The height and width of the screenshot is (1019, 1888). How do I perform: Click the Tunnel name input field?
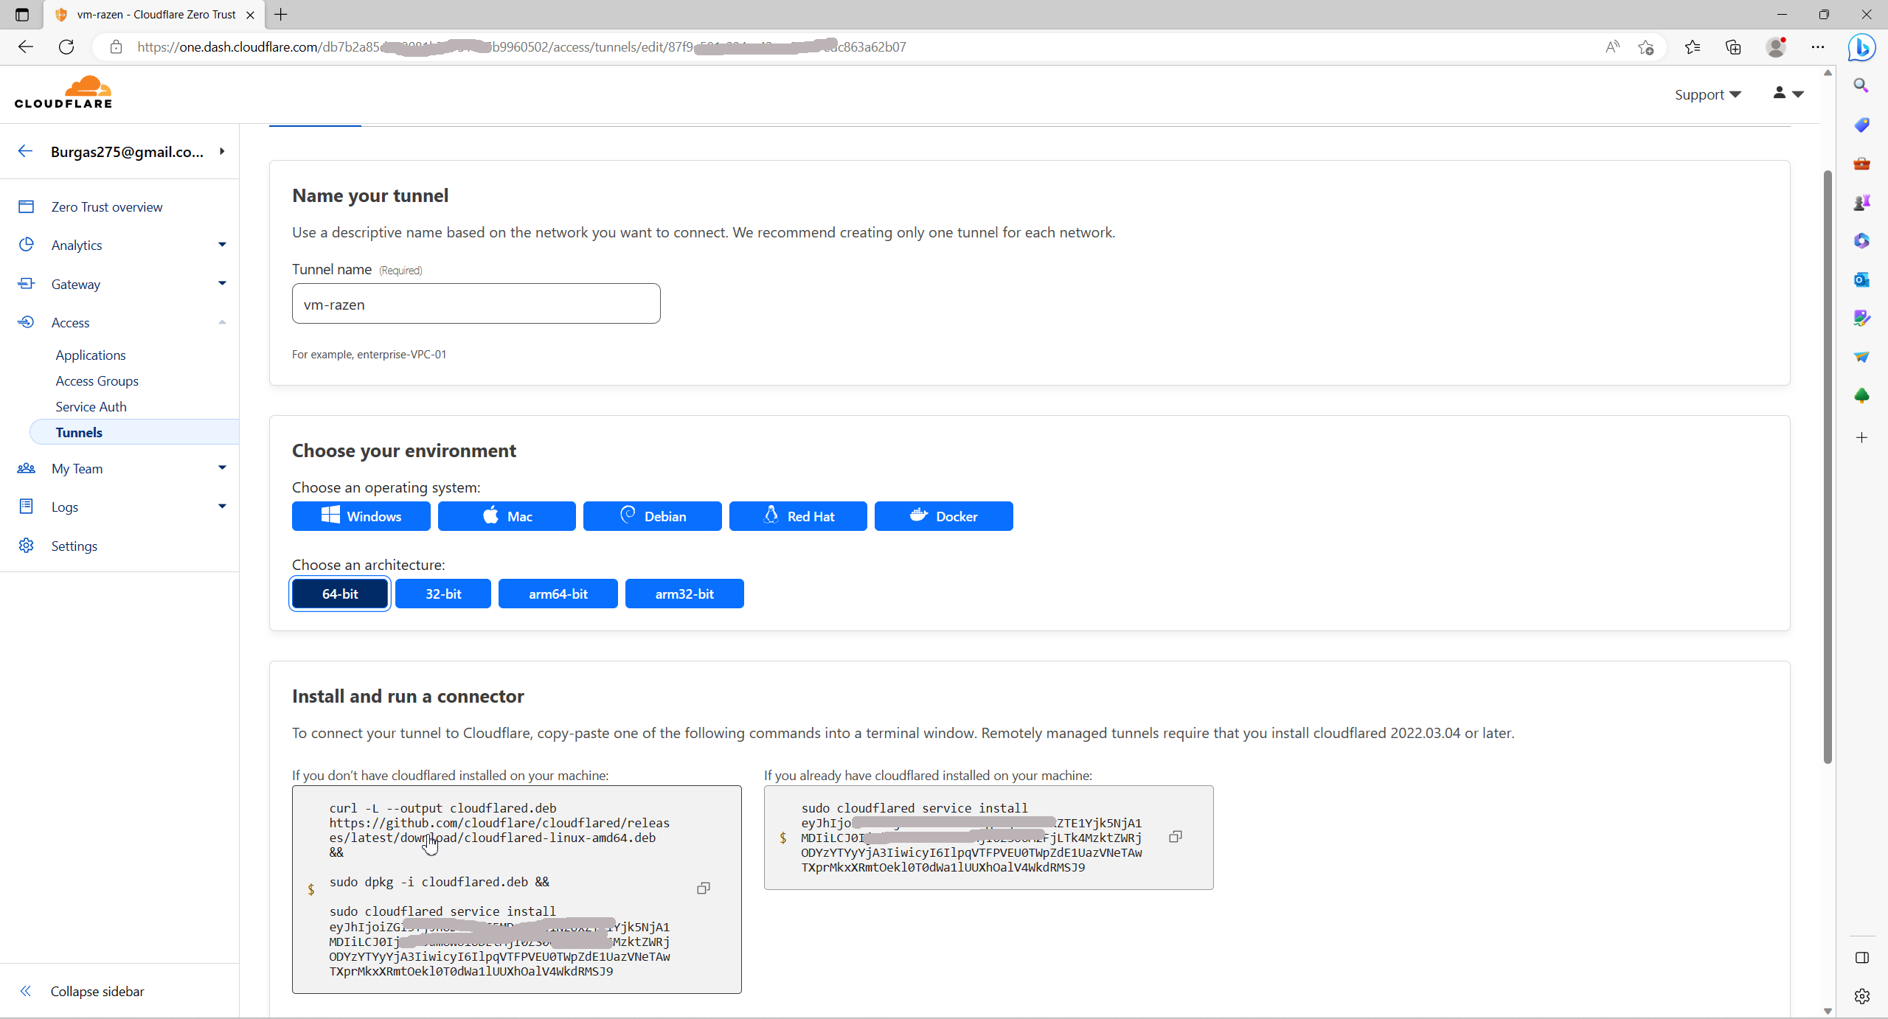pos(476,304)
